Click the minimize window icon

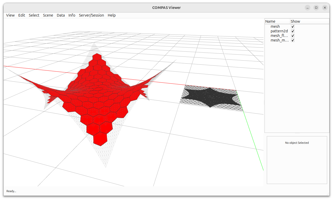point(308,8)
